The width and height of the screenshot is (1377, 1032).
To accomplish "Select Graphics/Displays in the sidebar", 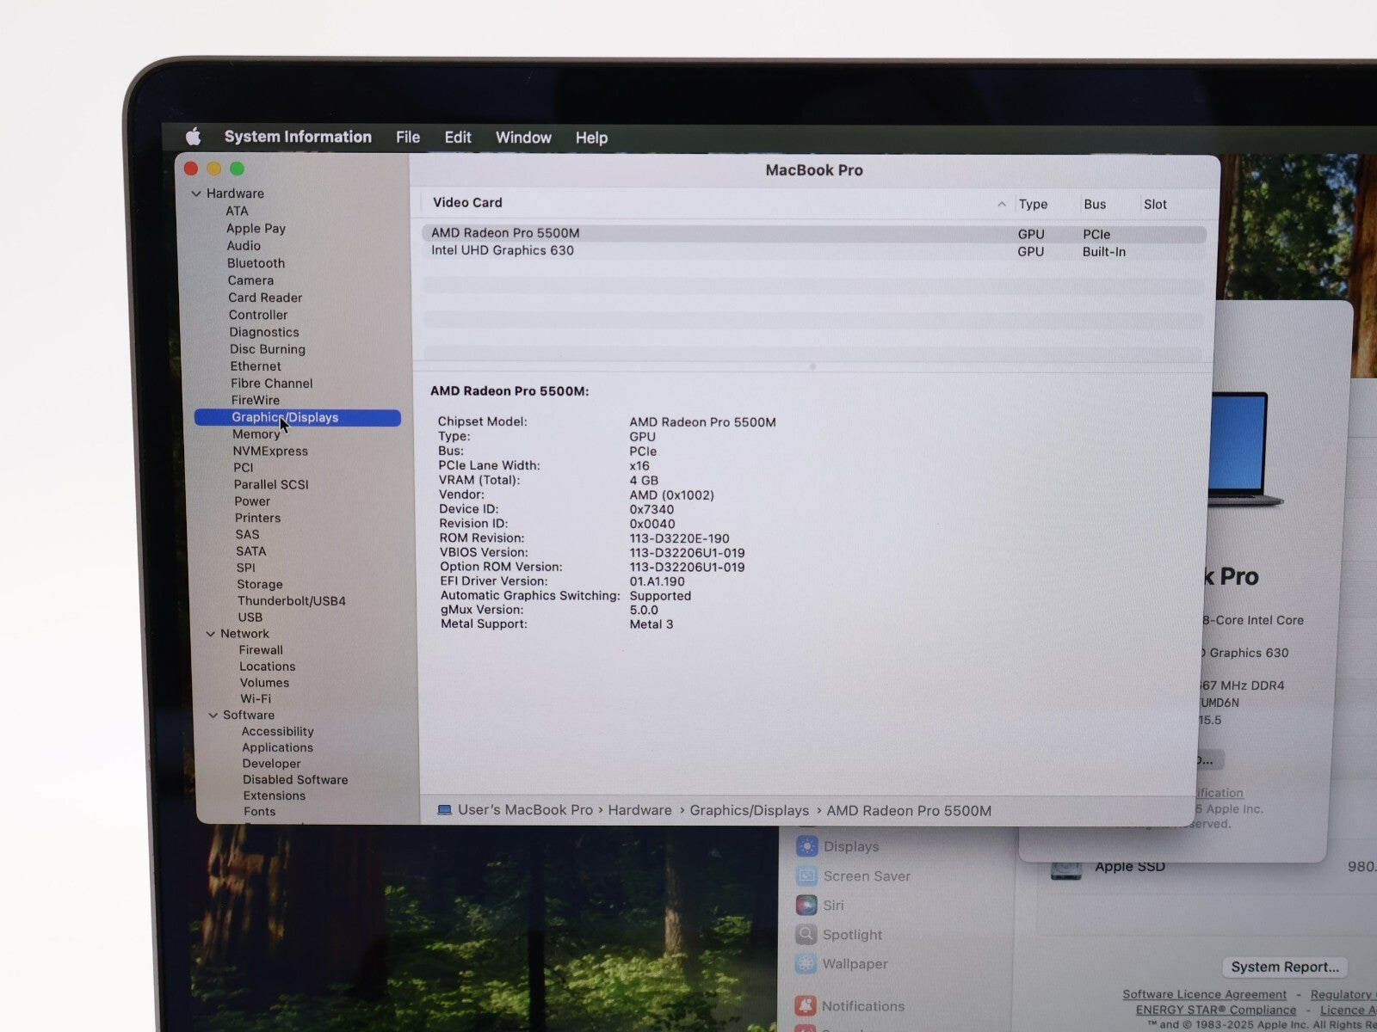I will pos(298,418).
